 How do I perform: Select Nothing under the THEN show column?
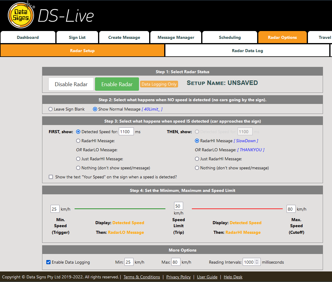point(197,168)
